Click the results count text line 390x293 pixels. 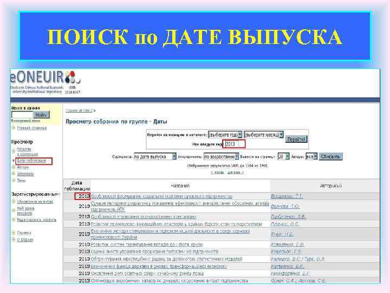(227, 165)
